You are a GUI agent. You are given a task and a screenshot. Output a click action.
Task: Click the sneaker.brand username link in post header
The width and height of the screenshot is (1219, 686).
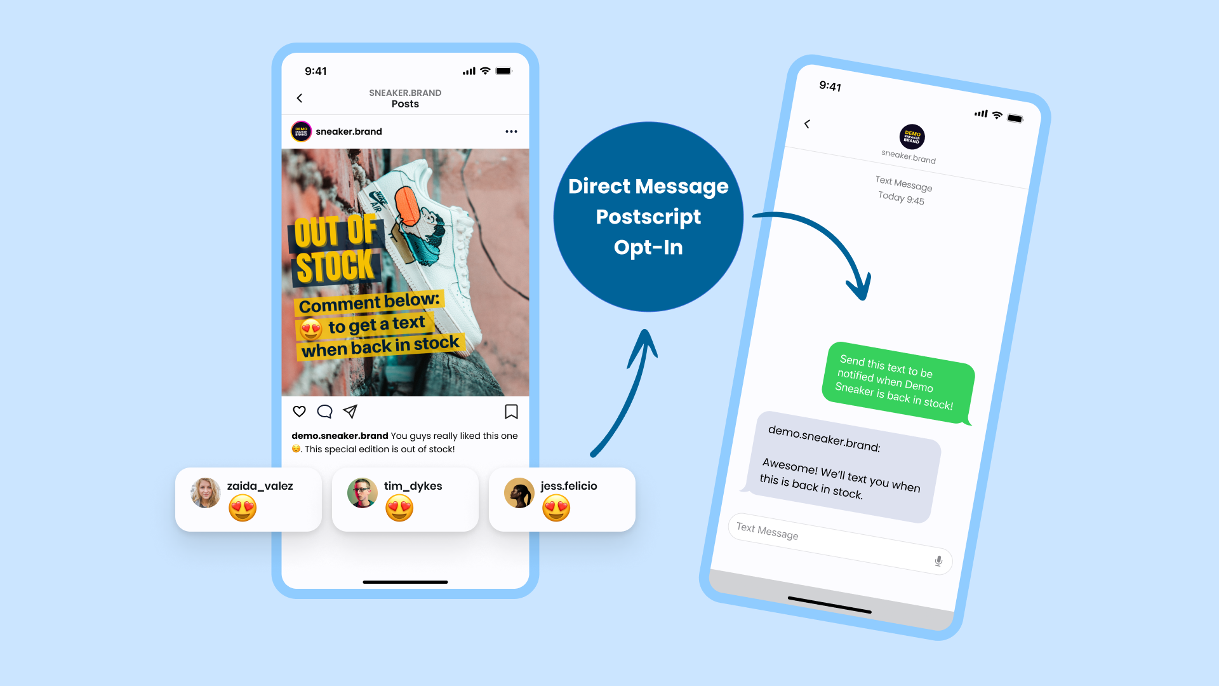pos(350,131)
